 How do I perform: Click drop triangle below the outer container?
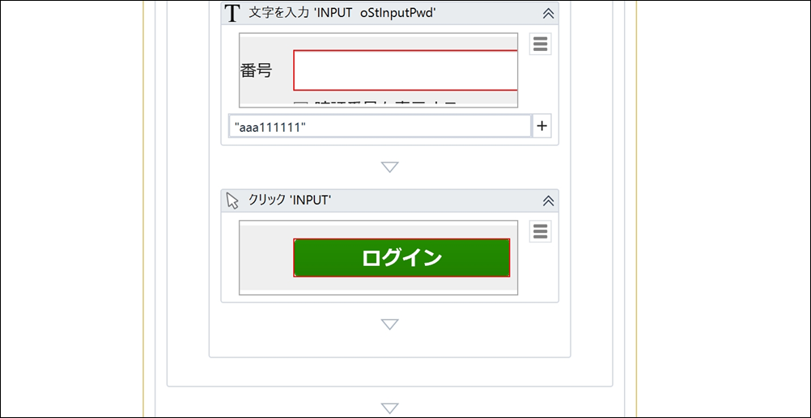tap(389, 408)
